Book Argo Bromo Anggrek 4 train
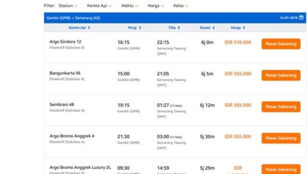 coord(281,138)
